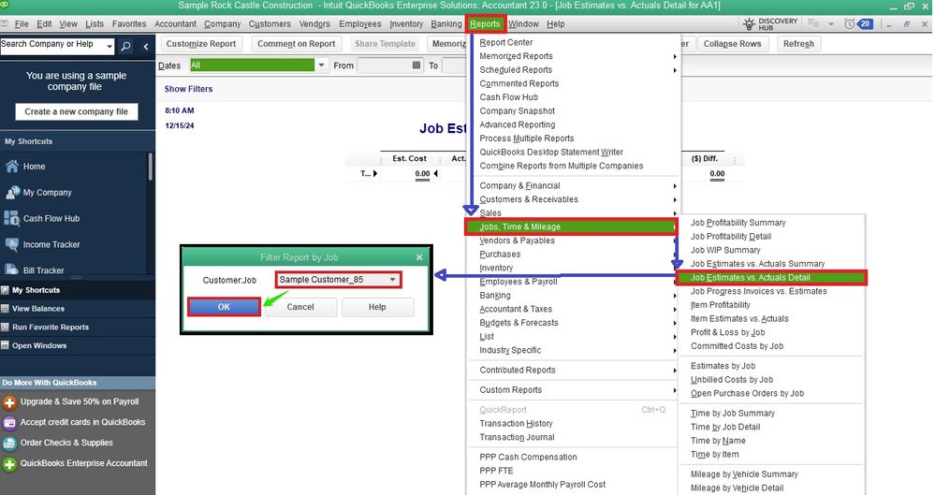
Task: Open the From date calendar icon
Action: coord(416,65)
